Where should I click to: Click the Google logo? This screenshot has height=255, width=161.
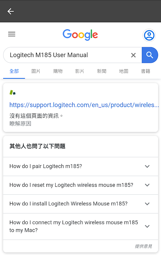(80, 35)
